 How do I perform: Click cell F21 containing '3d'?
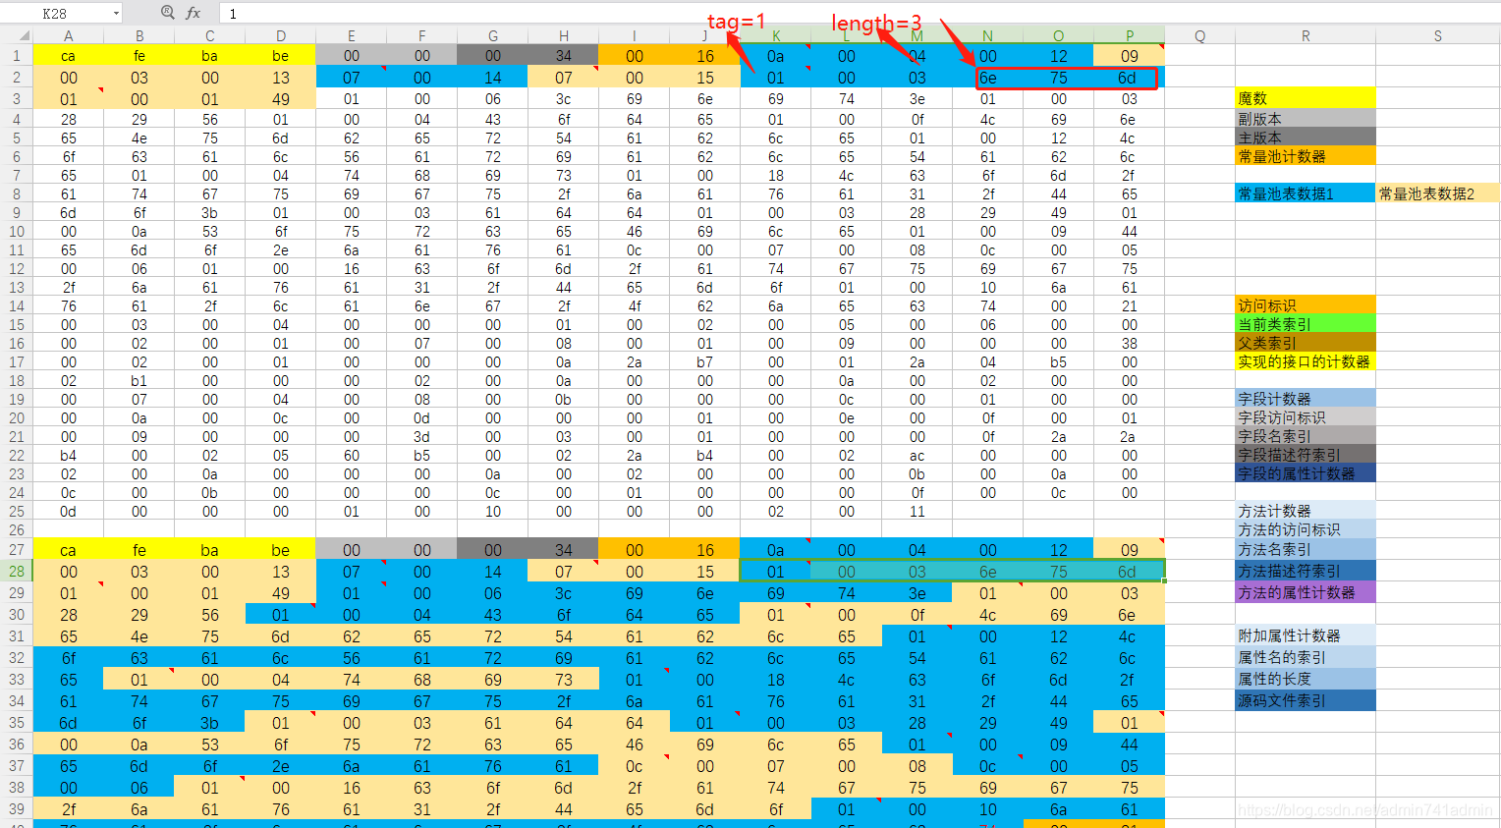pyautogui.click(x=422, y=437)
